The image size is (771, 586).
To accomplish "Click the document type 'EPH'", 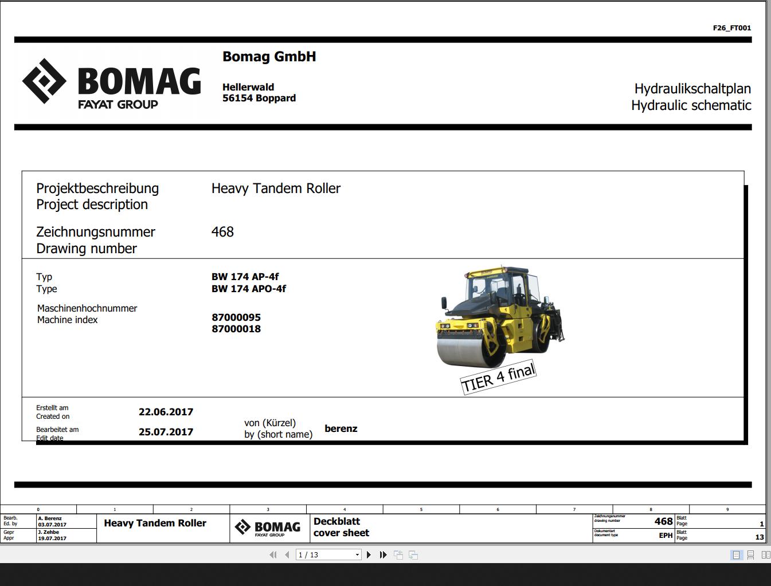I will coord(666,536).
